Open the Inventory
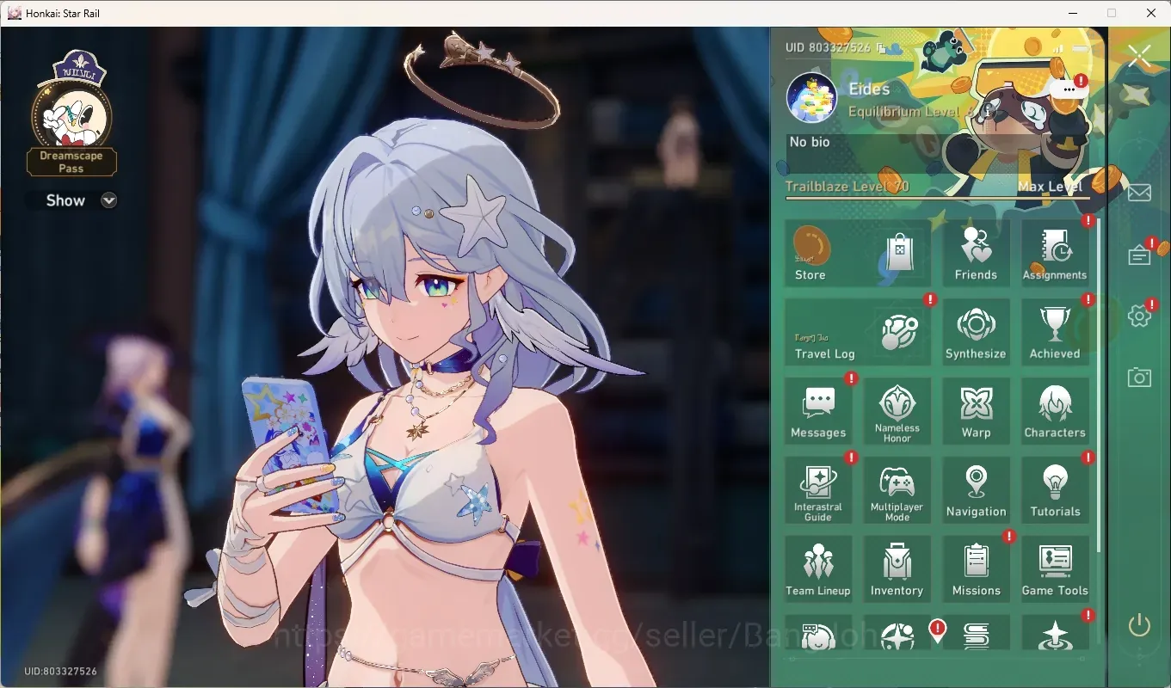1171x688 pixels. pyautogui.click(x=897, y=569)
